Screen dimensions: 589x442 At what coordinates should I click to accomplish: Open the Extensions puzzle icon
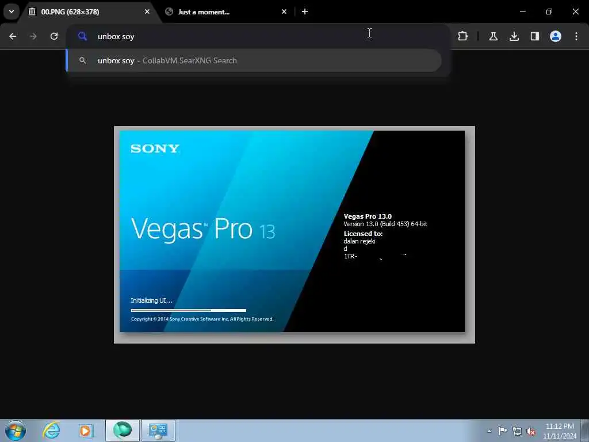463,36
